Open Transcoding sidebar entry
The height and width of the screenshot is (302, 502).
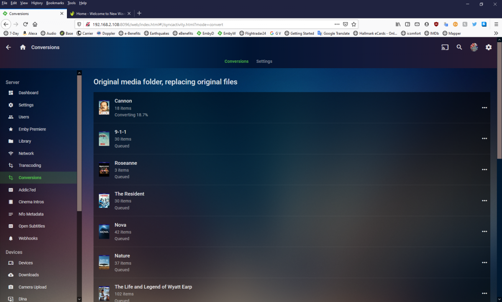tap(38, 166)
